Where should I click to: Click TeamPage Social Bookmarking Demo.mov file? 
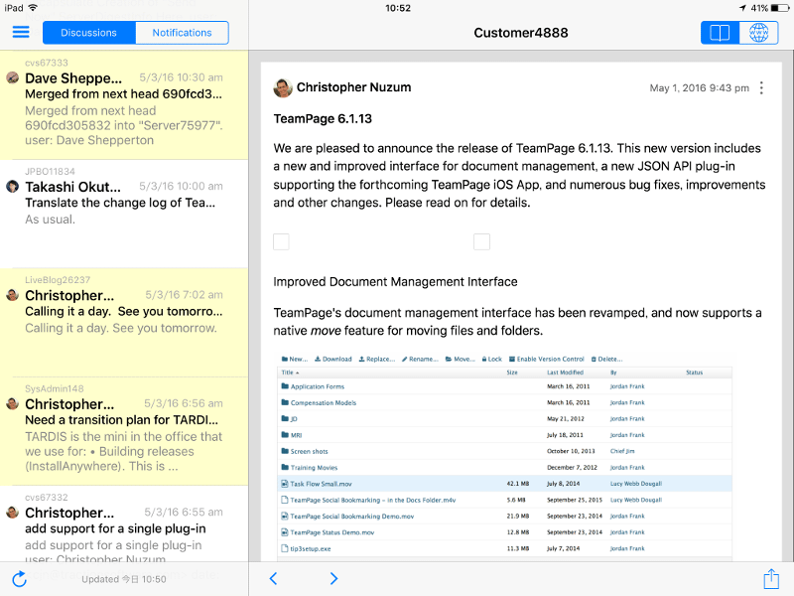pyautogui.click(x=352, y=516)
